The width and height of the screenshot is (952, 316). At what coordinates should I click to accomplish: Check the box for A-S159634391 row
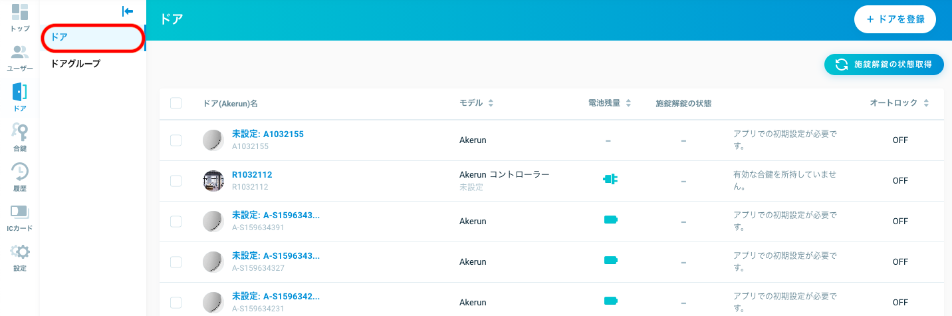[176, 222]
